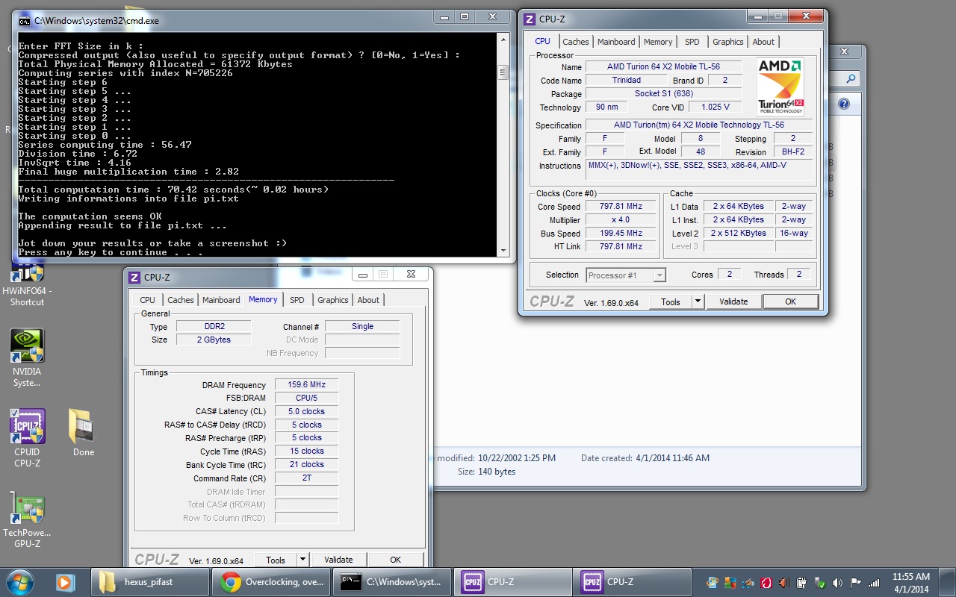Image resolution: width=956 pixels, height=597 pixels.
Task: Open the system volume speaker tray icon
Action: pyautogui.click(x=838, y=583)
